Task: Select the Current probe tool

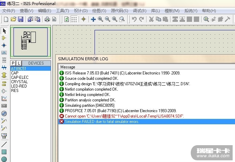Action: (x=4, y=128)
